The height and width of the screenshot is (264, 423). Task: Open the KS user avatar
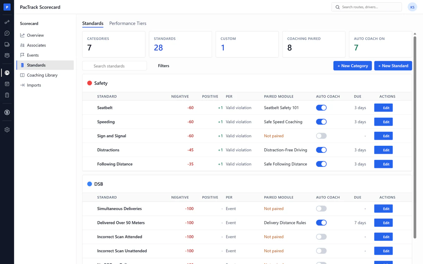pyautogui.click(x=412, y=7)
